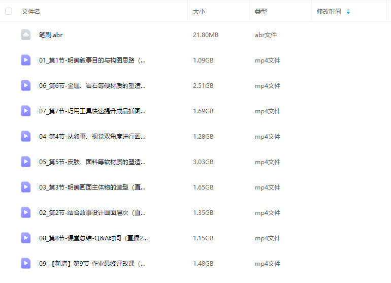Tick the select-all checkbox beside 文件名
Screen dimensions: 391x283
[x=9, y=11]
